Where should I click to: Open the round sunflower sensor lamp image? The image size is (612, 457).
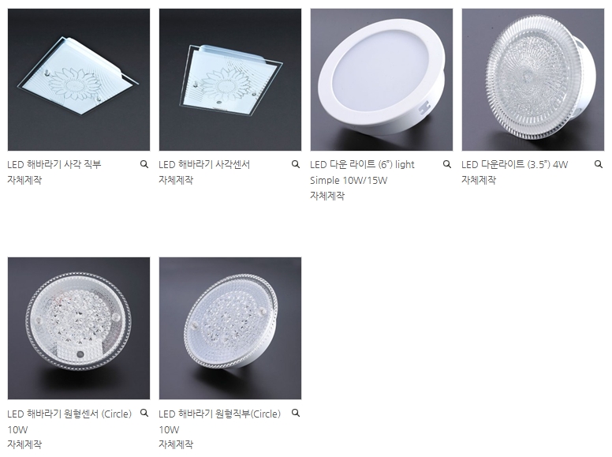point(79,328)
